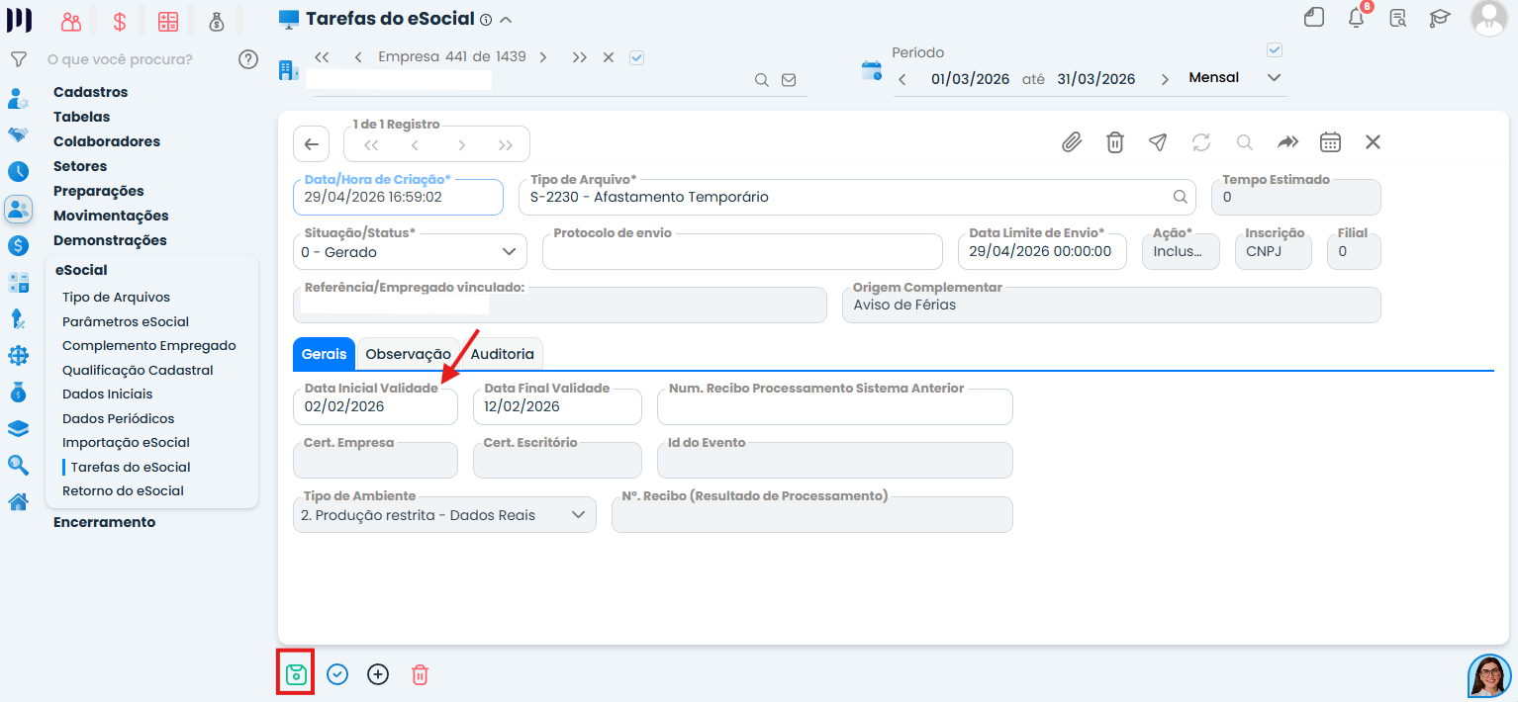Click the trash icon in the record toolbar
The image size is (1518, 702).
(1115, 142)
